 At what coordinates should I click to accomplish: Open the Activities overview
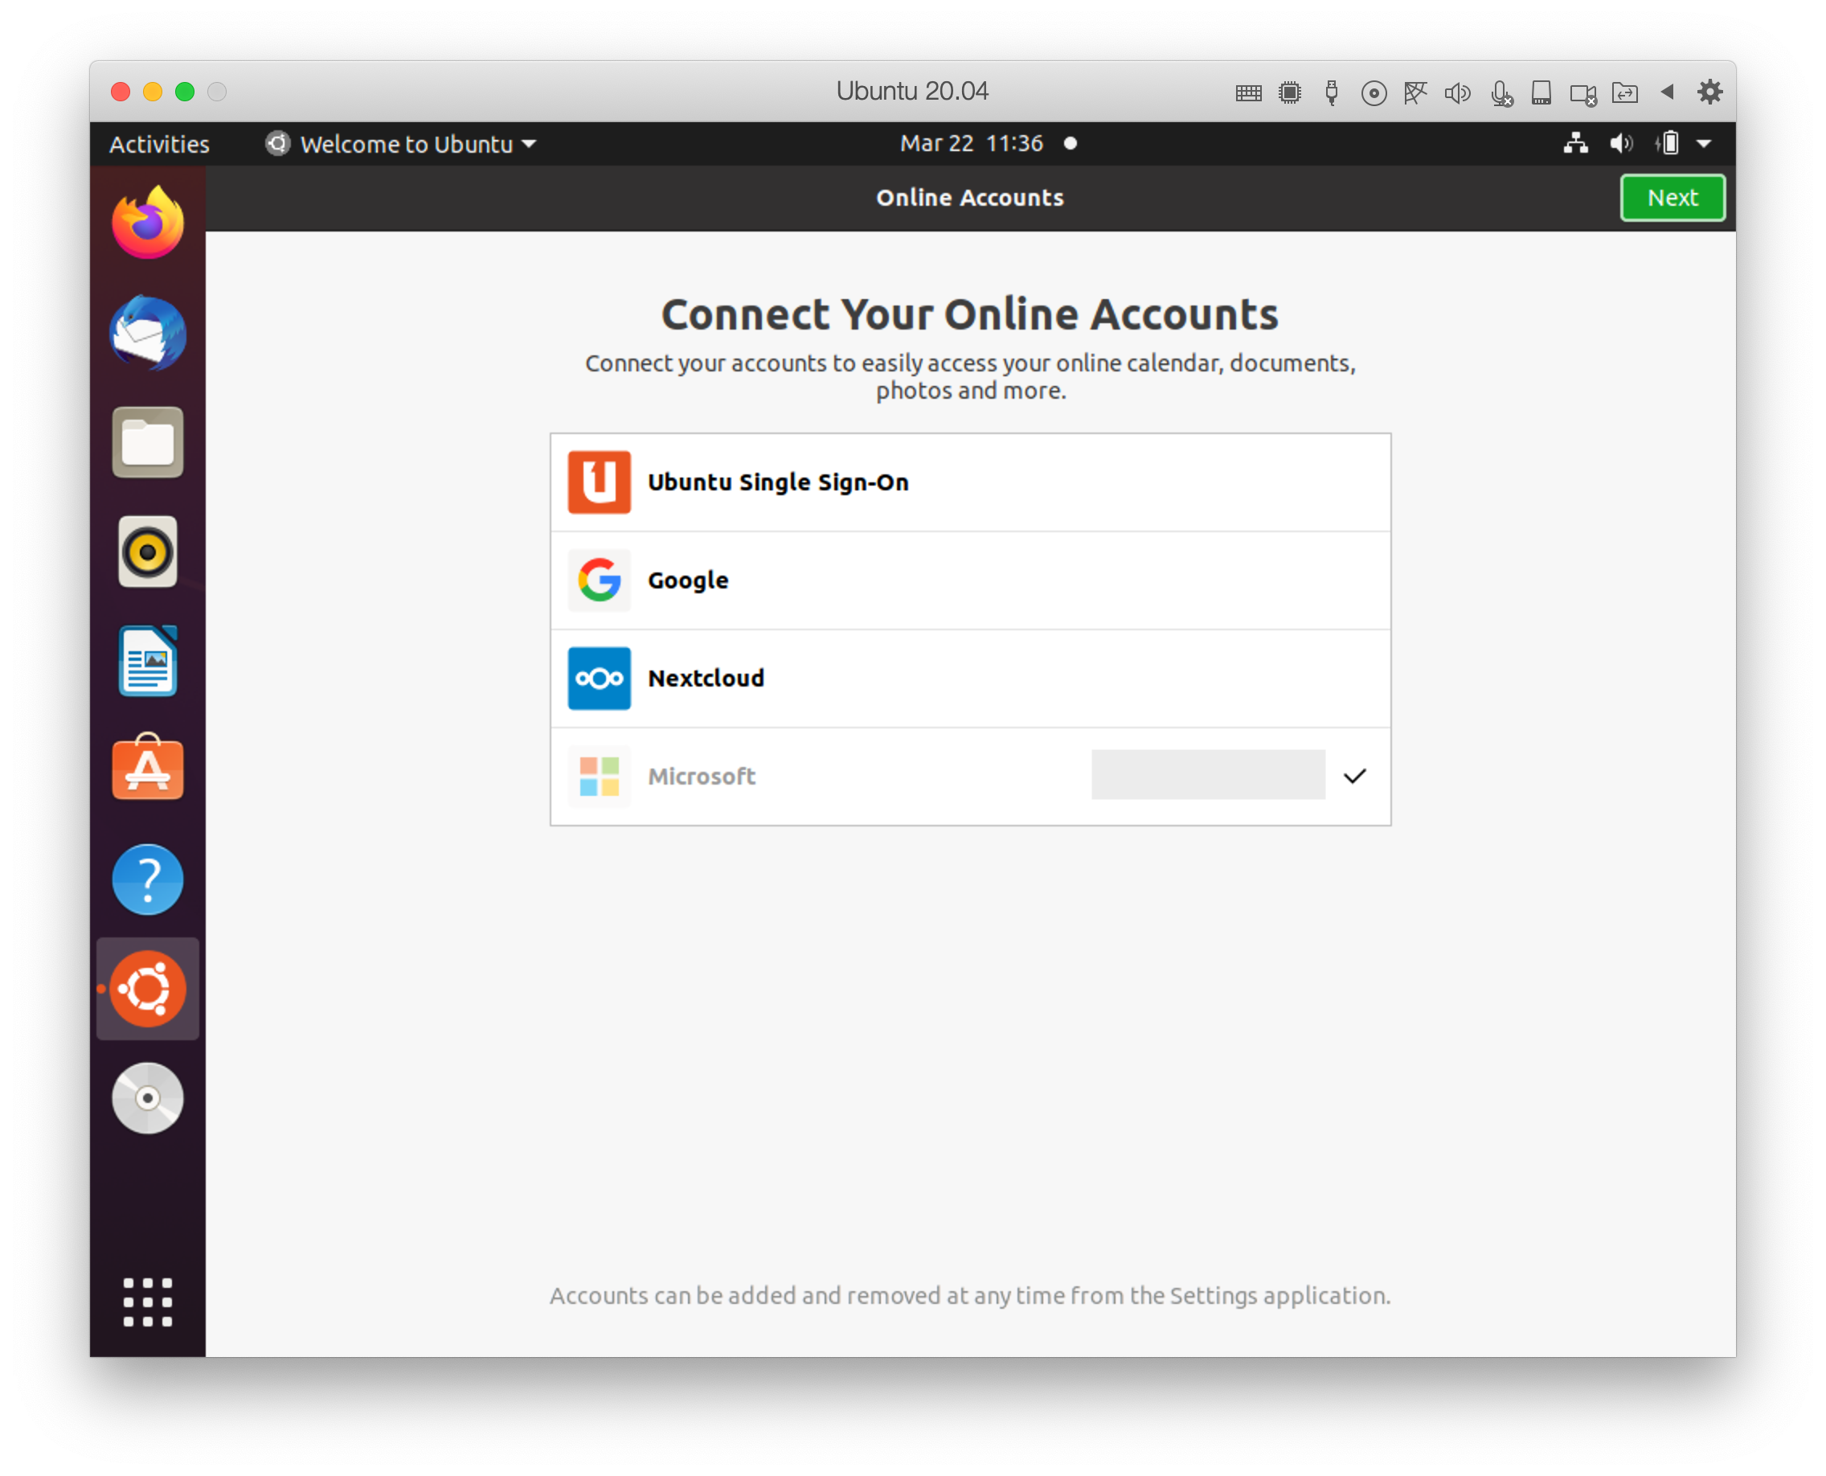coord(159,144)
